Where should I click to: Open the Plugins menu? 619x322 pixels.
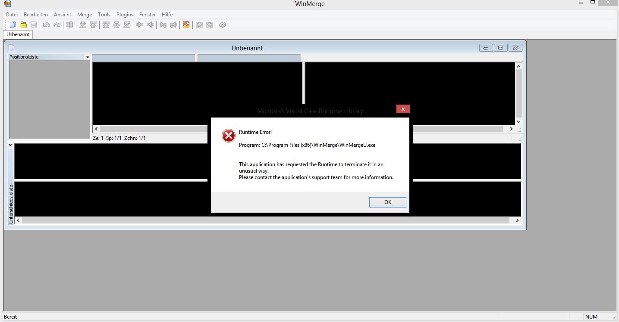pos(125,15)
